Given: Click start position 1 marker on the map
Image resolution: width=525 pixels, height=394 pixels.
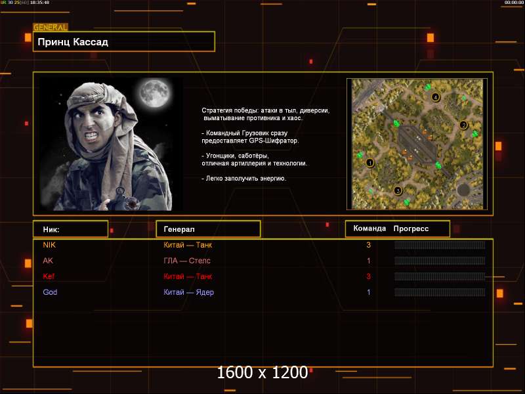Looking at the screenshot, I should click(369, 162).
